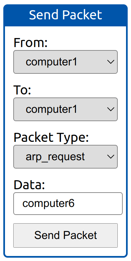The width and height of the screenshot is (131, 261).
Task: Click the empty right side of the Data field
Action: 99,204
